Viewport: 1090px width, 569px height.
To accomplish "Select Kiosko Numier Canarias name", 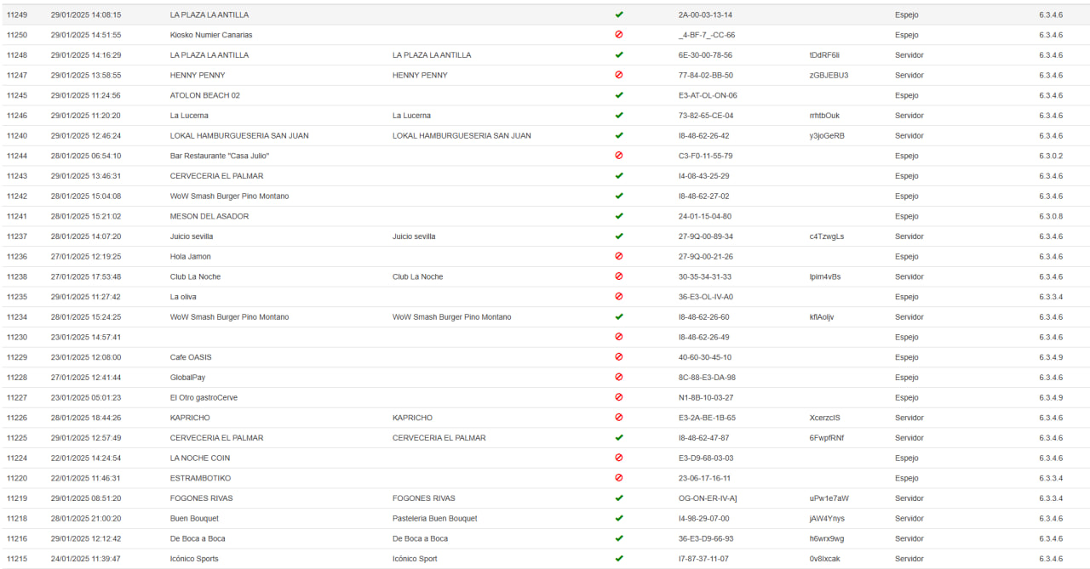I will [x=211, y=35].
